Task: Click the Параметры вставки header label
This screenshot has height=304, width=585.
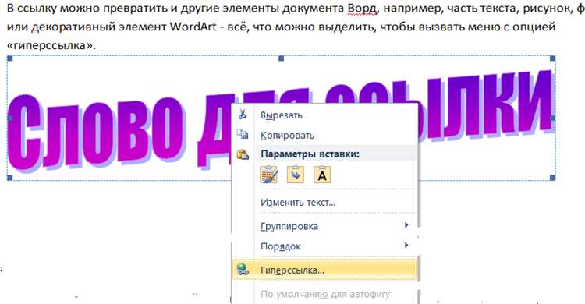Action: (310, 154)
